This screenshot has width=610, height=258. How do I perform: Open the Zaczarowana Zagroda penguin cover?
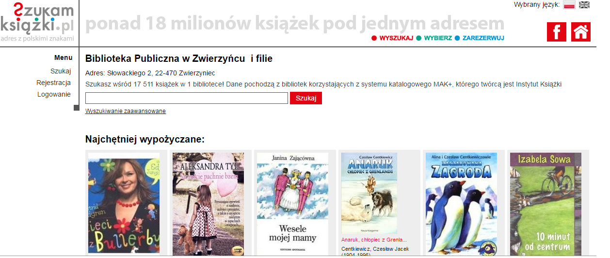461,203
